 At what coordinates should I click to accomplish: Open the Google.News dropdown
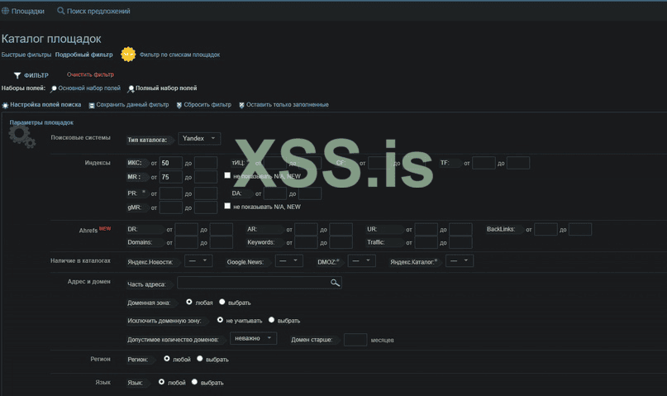tap(288, 260)
